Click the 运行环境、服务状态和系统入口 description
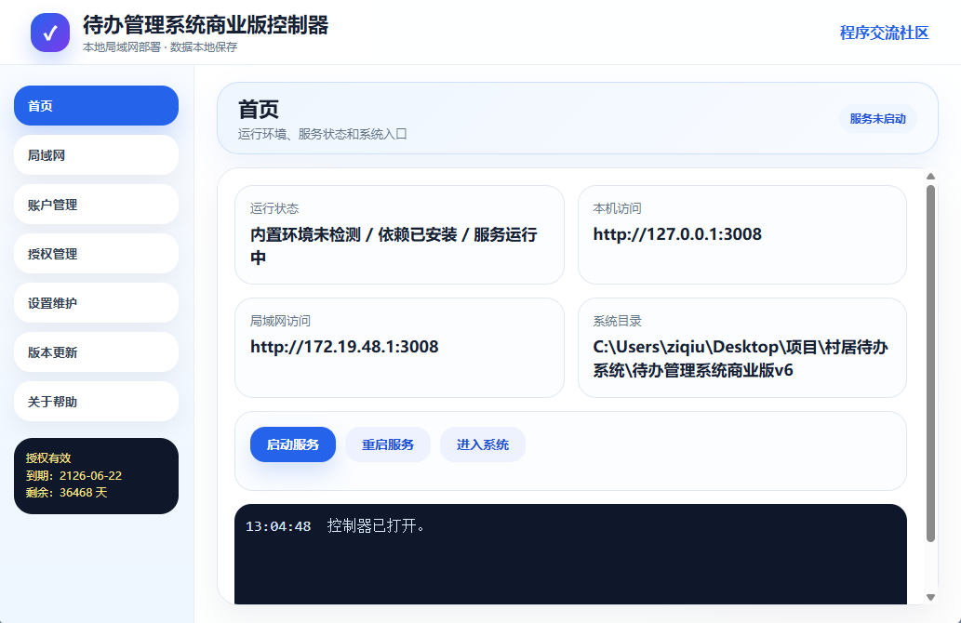This screenshot has width=961, height=623. pyautogui.click(x=323, y=134)
